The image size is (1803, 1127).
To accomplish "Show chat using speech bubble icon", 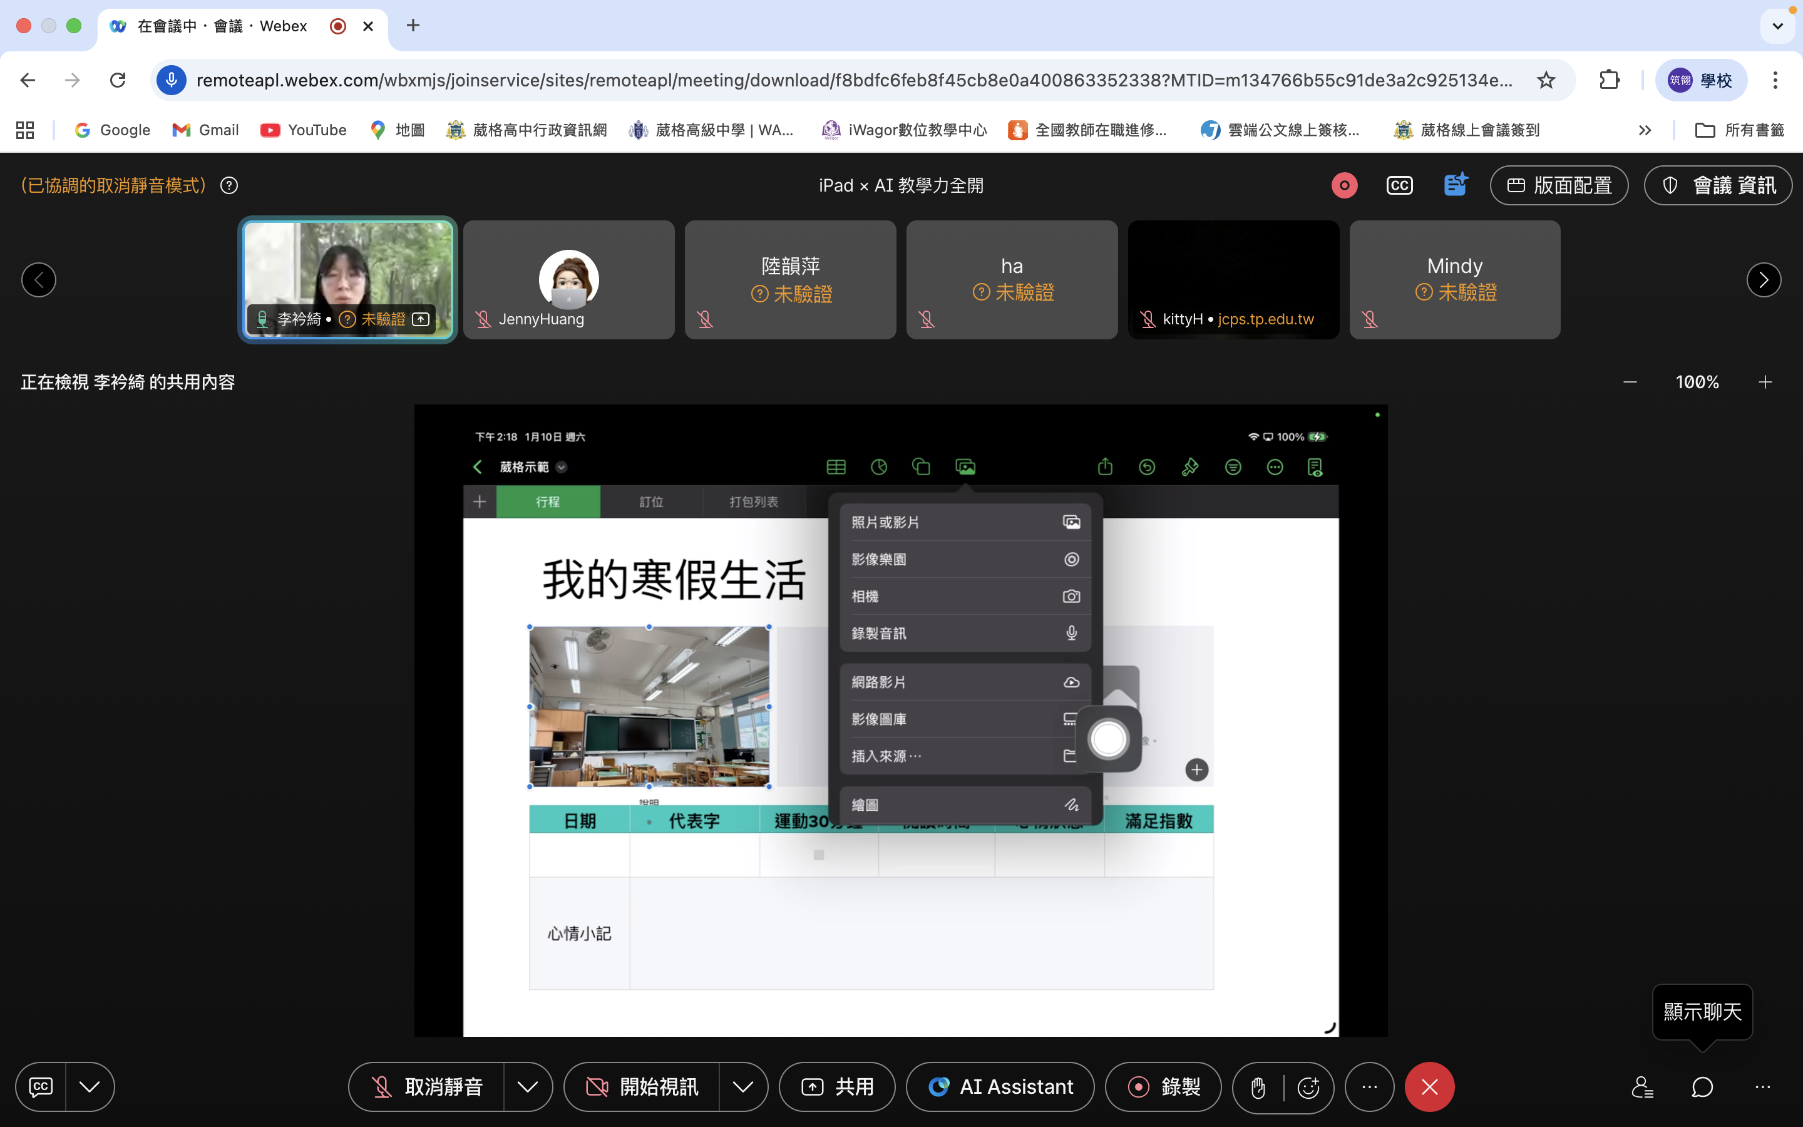I will pyautogui.click(x=1702, y=1088).
